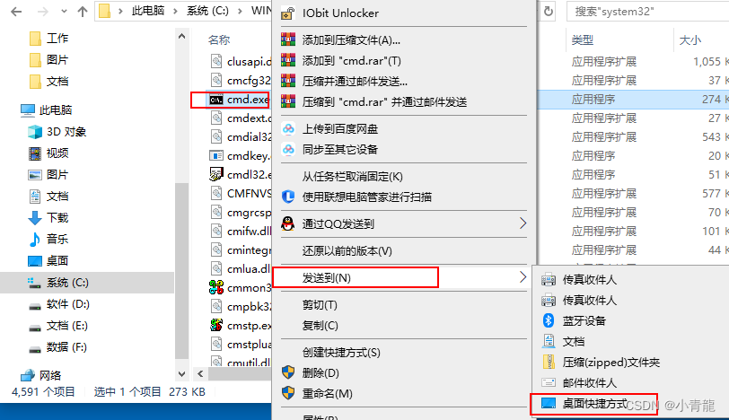Open the recent locations dropdown chevron
The image size is (729, 420).
pyautogui.click(x=64, y=11)
